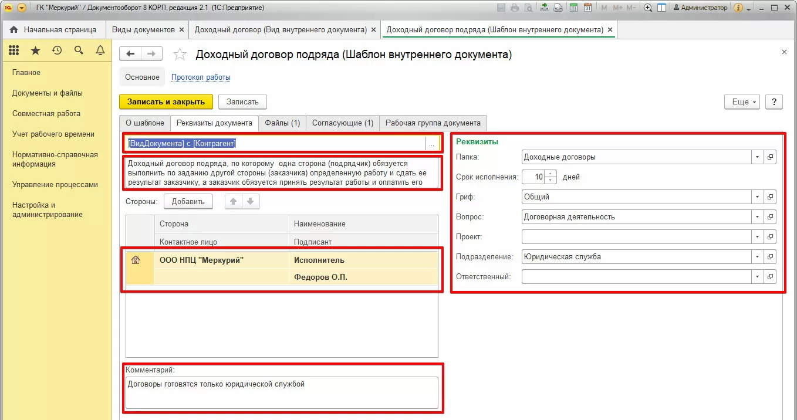Switch to the О шаблоне tab

[x=145, y=123]
